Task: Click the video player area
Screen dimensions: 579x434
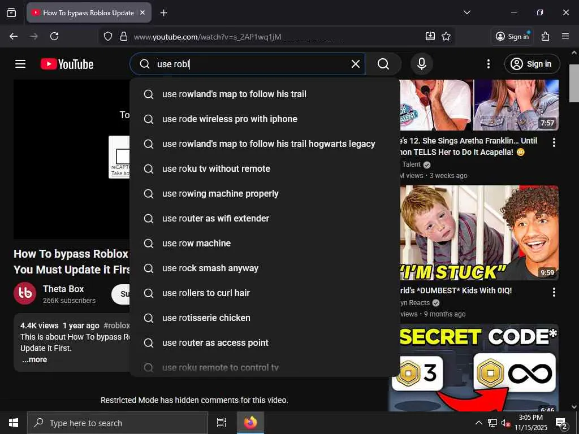Action: pos(72,159)
